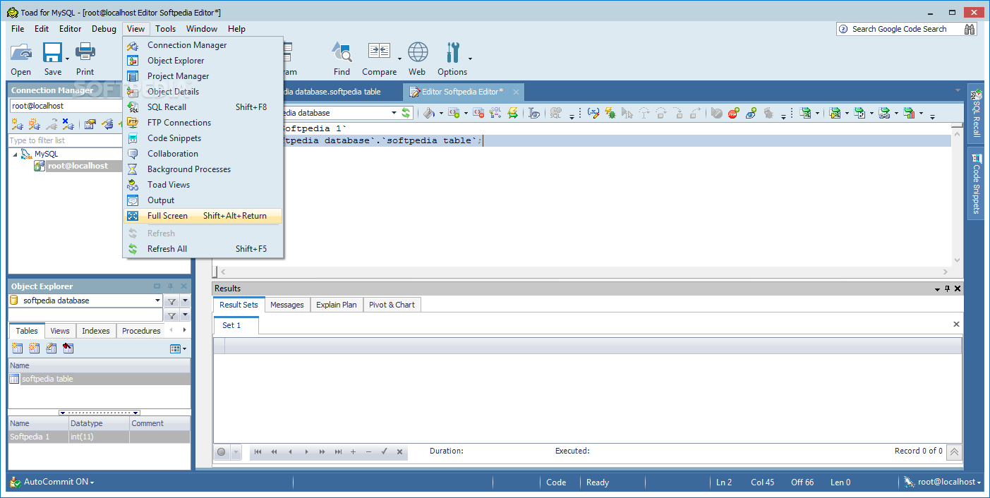
Task: Select softpedia table in Object Explorer list
Action: 99,379
